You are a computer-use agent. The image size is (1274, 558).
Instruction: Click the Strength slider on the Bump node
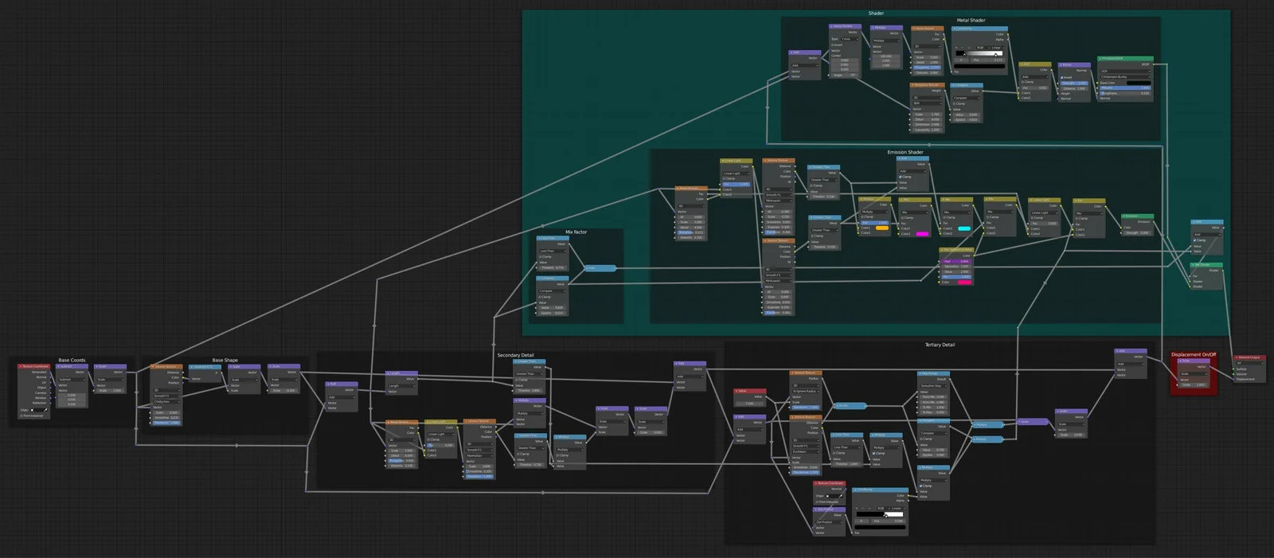(1074, 84)
